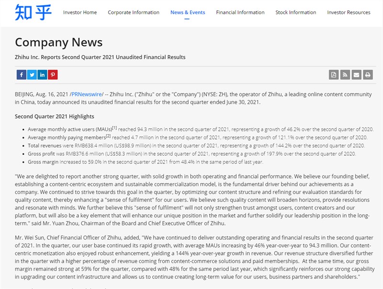Click the Second Quarter 2021 Unaudited Financial Results title
The width and height of the screenshot is (383, 289).
pyautogui.click(x=100, y=57)
